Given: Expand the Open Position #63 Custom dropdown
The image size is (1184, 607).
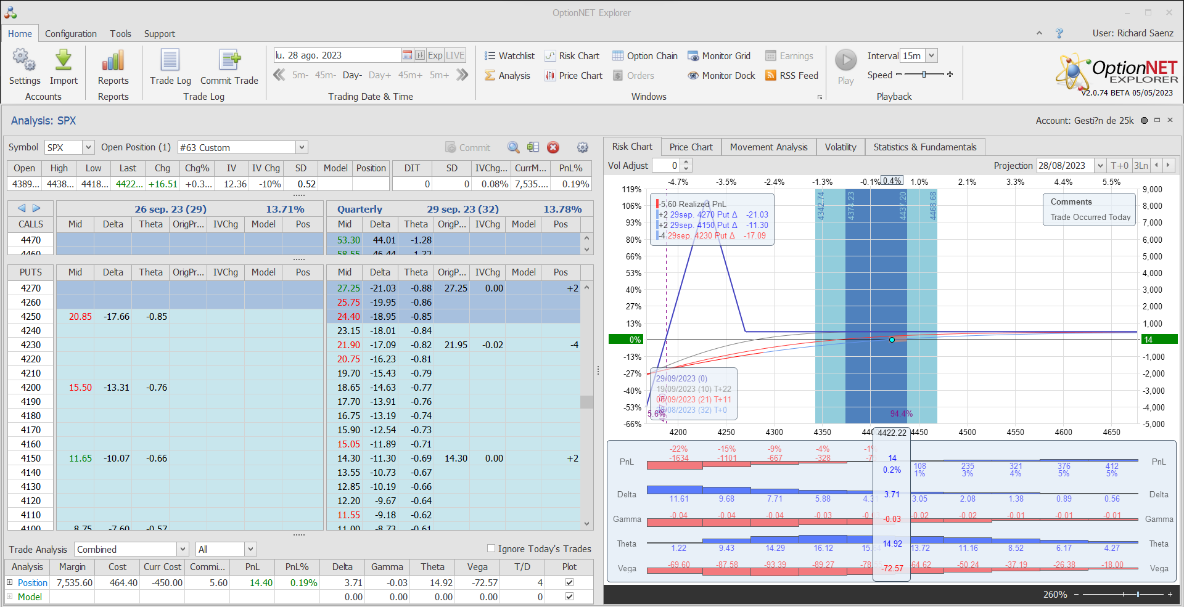Looking at the screenshot, I should [x=302, y=147].
